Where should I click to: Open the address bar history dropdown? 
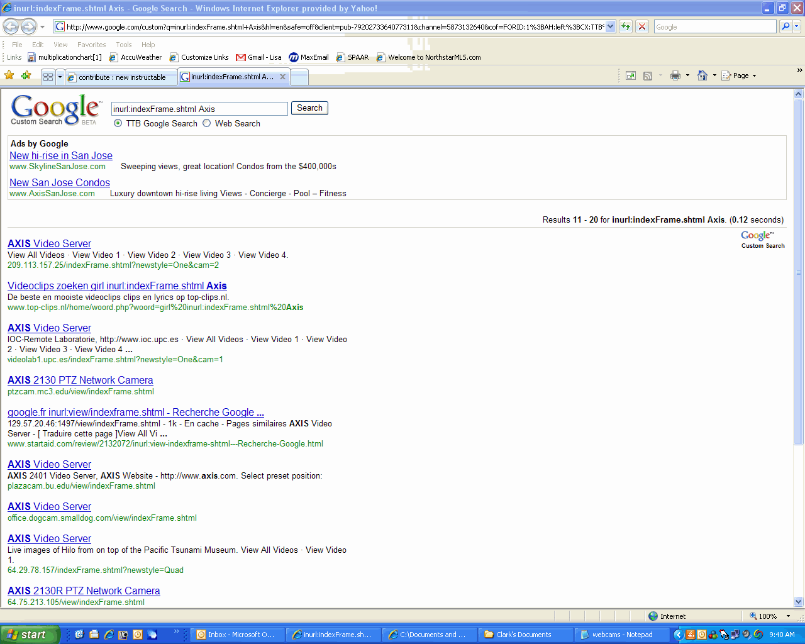pos(610,26)
